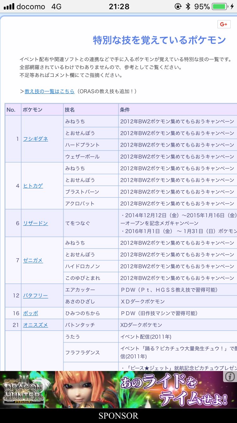
Task: Open the ゼニガメ link
Action: point(33,260)
